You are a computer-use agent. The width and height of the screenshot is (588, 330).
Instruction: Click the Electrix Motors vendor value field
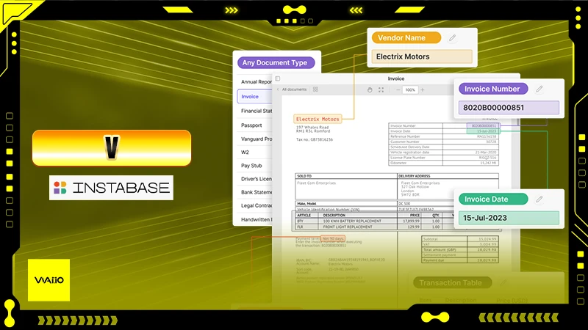422,56
